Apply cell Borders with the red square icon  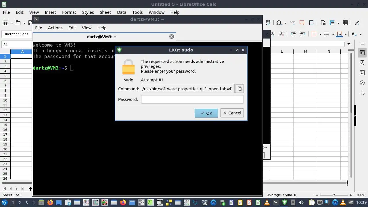point(314,34)
